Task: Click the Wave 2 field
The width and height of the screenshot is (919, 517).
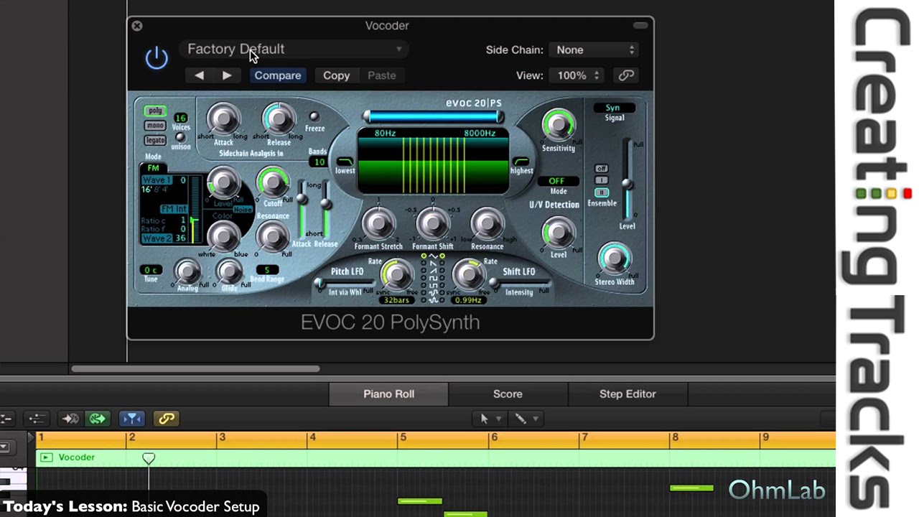Action: point(157,238)
